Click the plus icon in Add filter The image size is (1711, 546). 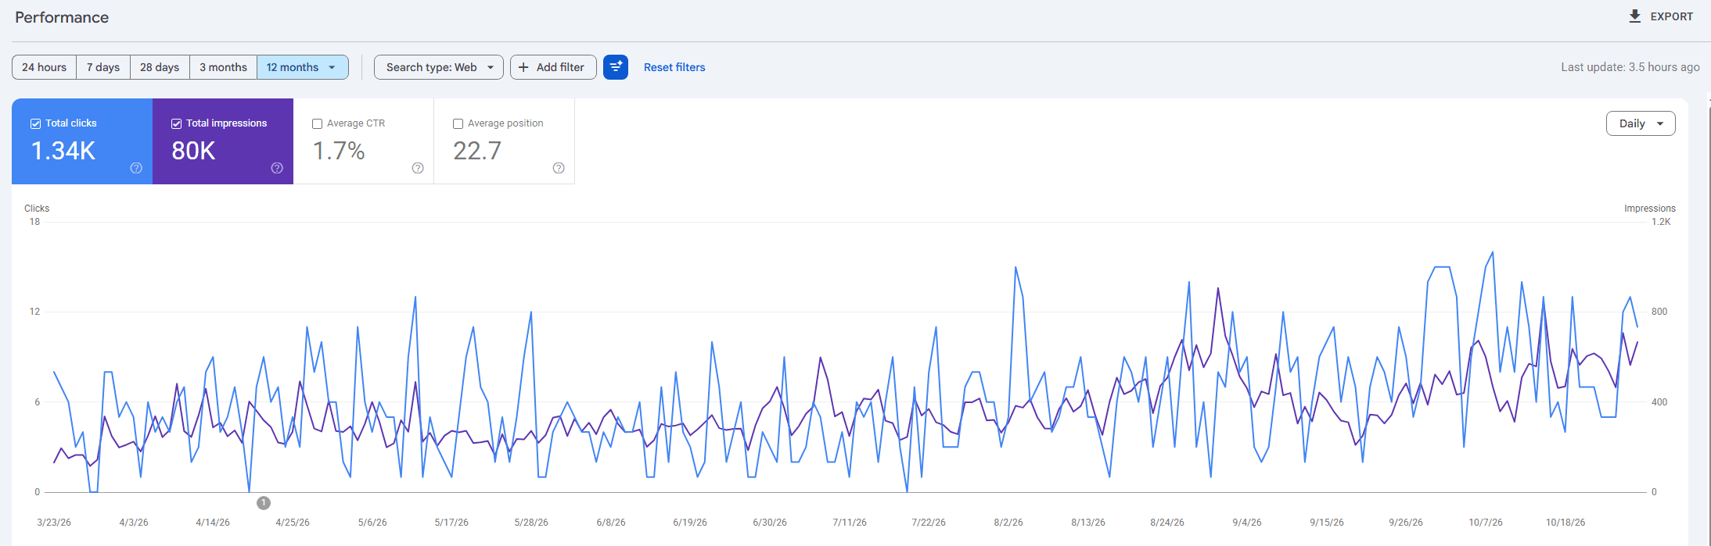(x=523, y=67)
